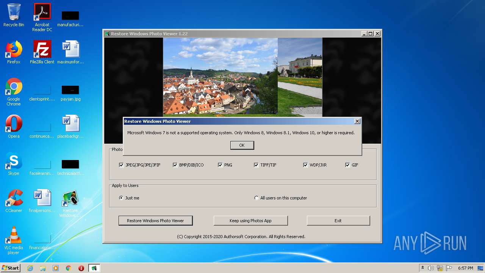Viewport: 485px width, 273px height.
Task: Open the Recycle Bin desktop icon
Action: click(x=14, y=16)
